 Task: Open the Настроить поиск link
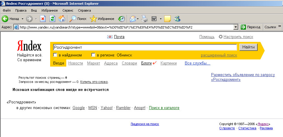pyautogui.click(x=238, y=37)
